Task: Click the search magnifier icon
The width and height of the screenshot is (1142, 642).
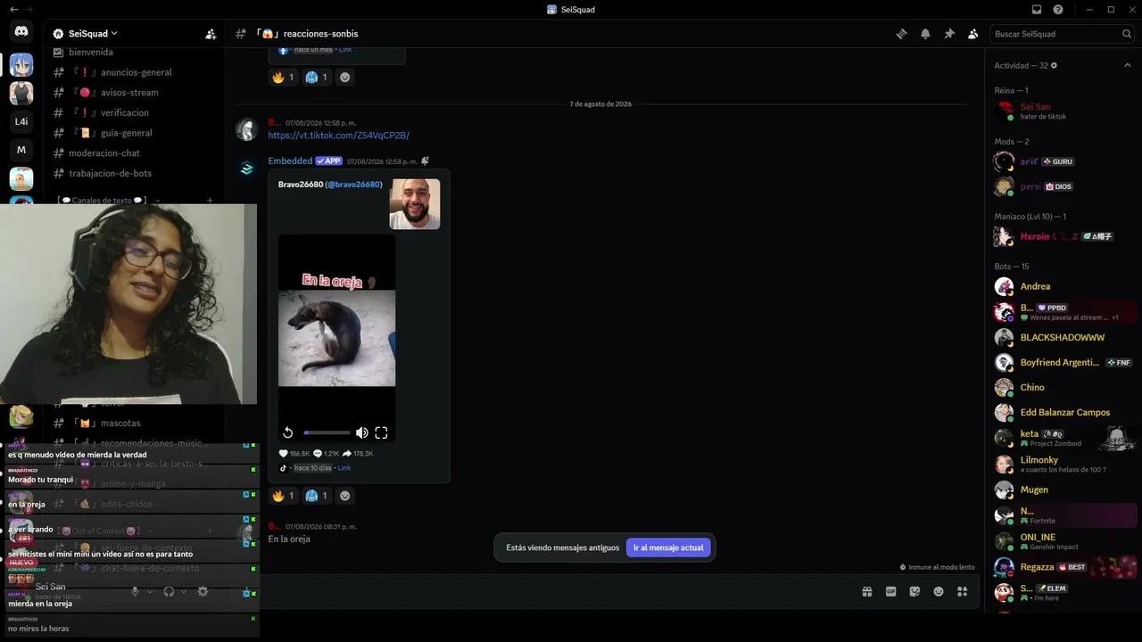Action: [1127, 34]
